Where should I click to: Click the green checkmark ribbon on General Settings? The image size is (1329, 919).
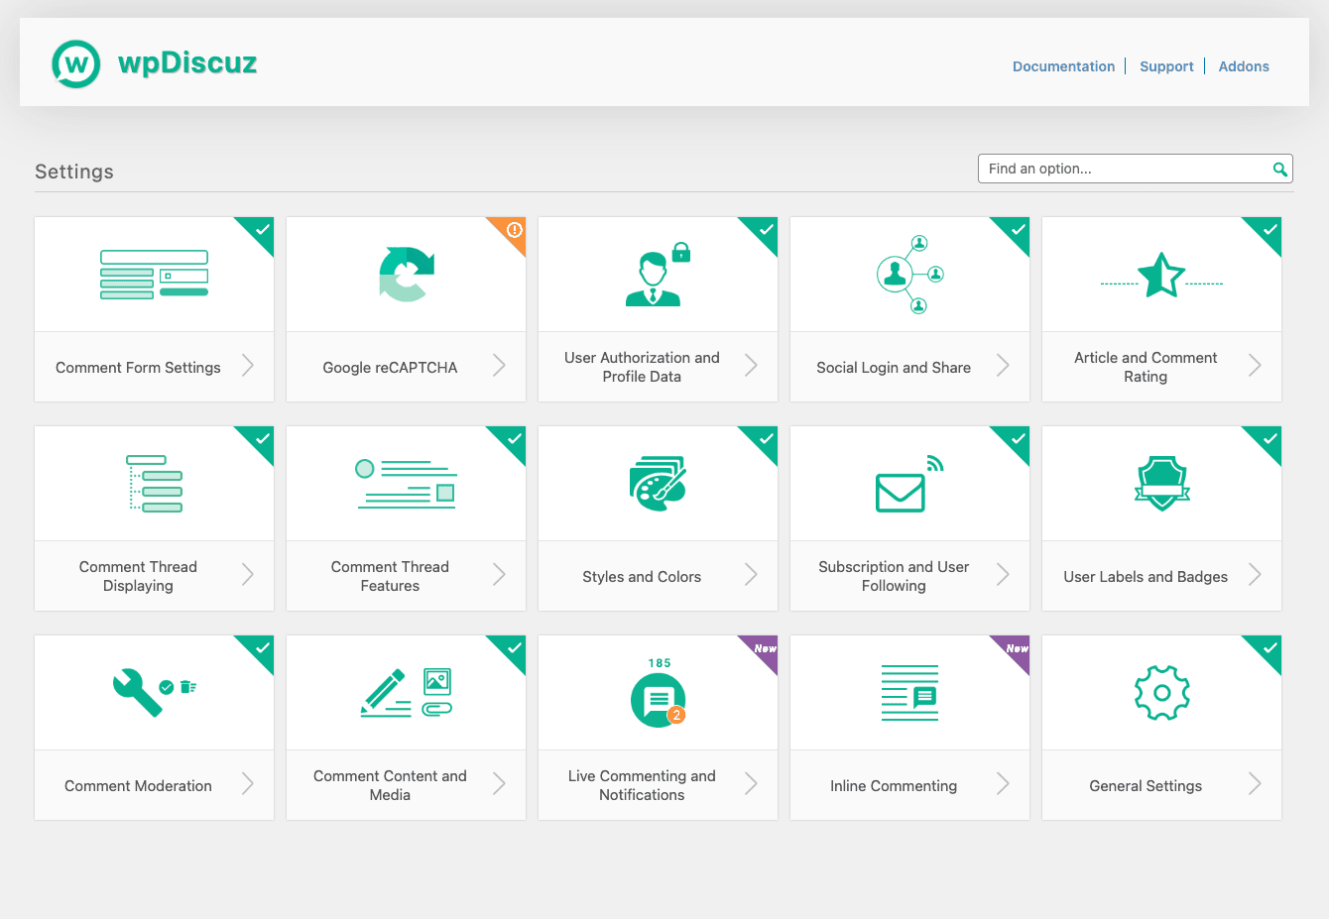[x=1269, y=648]
